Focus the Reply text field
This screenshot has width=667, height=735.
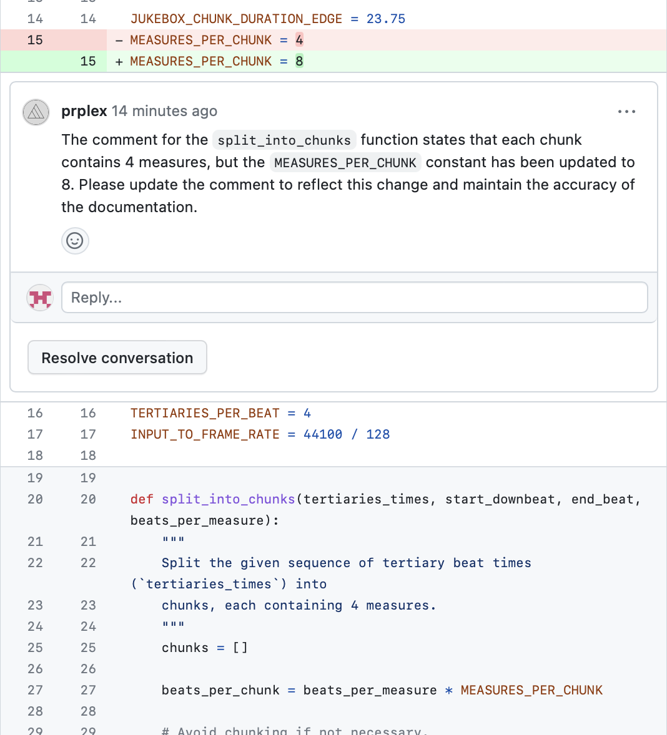pyautogui.click(x=354, y=298)
